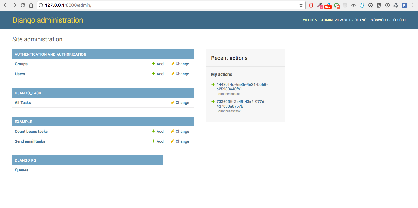Click the ADMIN username in welcome text
The width and height of the screenshot is (418, 208).
[327, 20]
